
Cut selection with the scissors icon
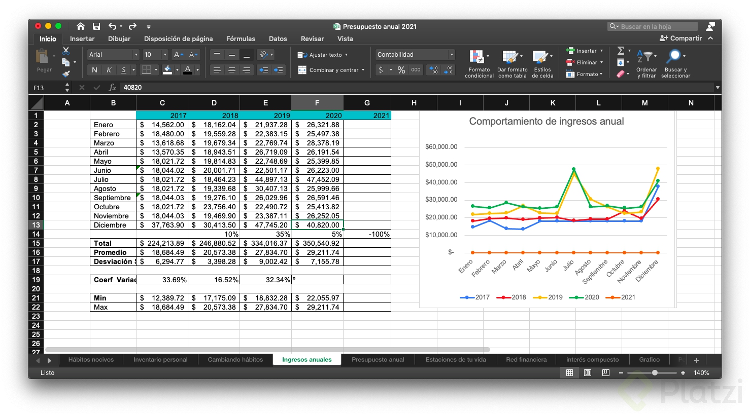pyautogui.click(x=66, y=51)
